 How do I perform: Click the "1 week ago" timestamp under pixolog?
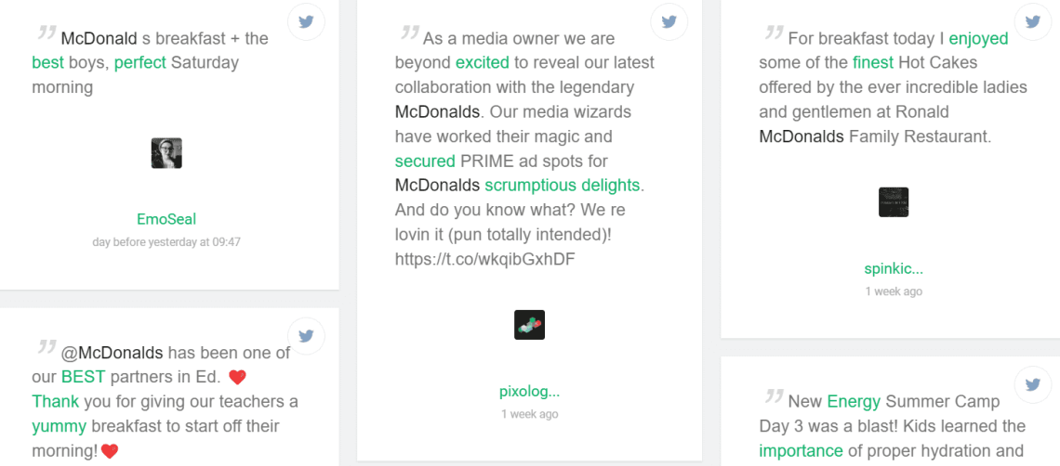(529, 414)
